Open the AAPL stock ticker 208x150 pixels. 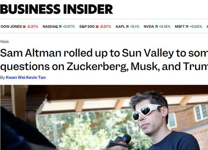pos(120,27)
